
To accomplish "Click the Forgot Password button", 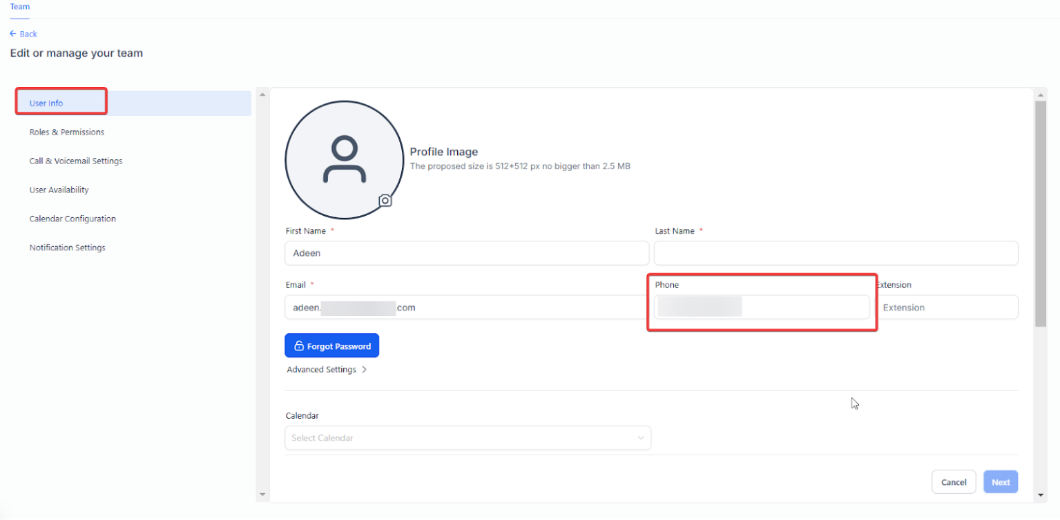I will [331, 346].
